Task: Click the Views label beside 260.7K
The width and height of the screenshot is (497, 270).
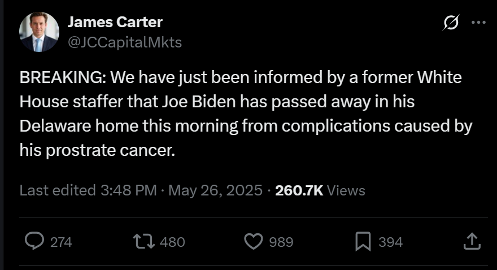Action: pos(346,190)
